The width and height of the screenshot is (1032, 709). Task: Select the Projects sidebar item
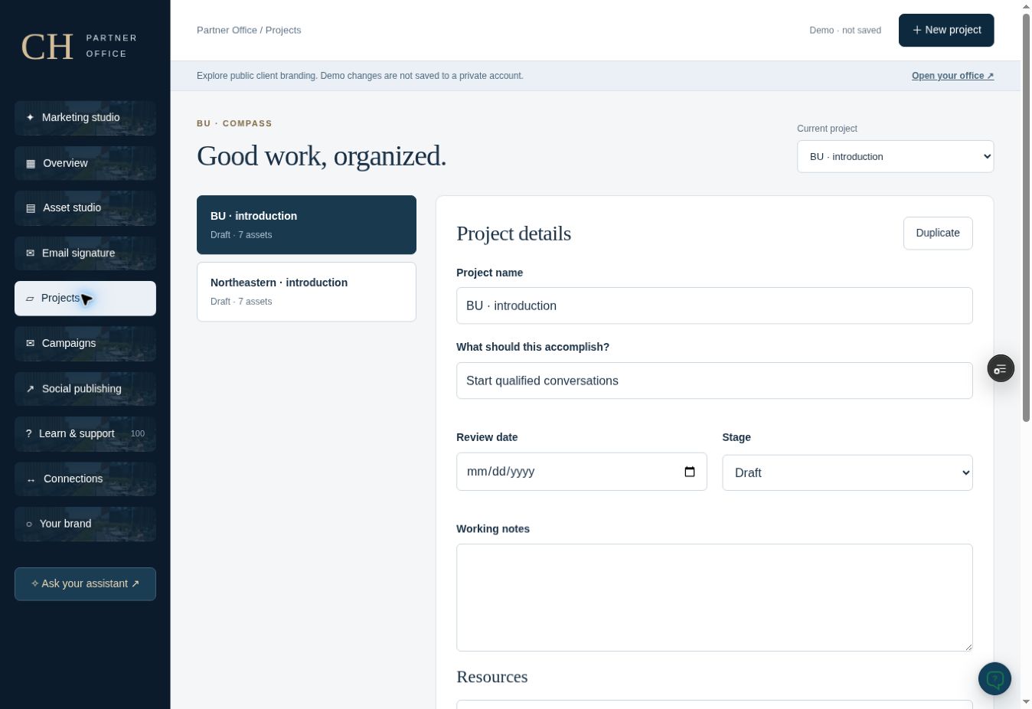pos(85,299)
